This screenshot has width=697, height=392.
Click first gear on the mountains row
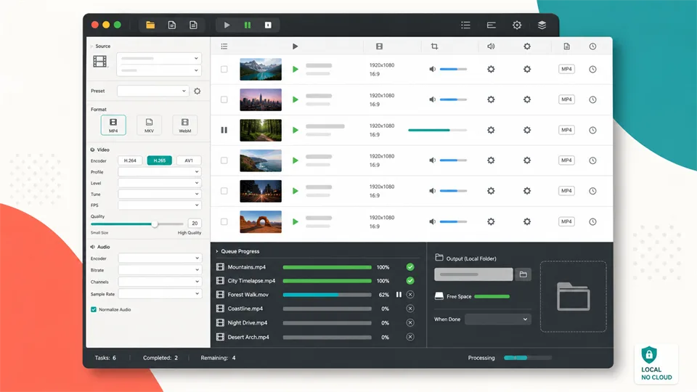tap(491, 70)
